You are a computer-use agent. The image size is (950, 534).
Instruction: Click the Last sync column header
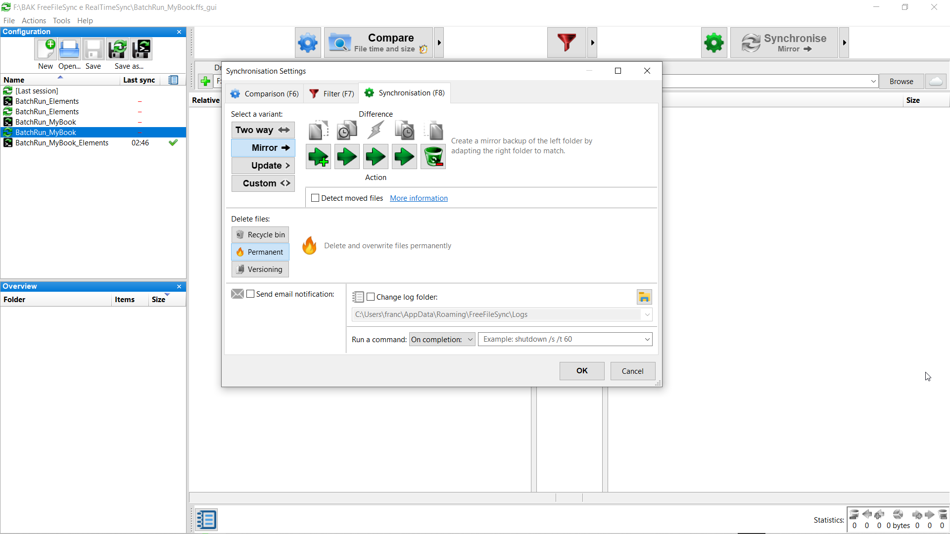tap(139, 80)
